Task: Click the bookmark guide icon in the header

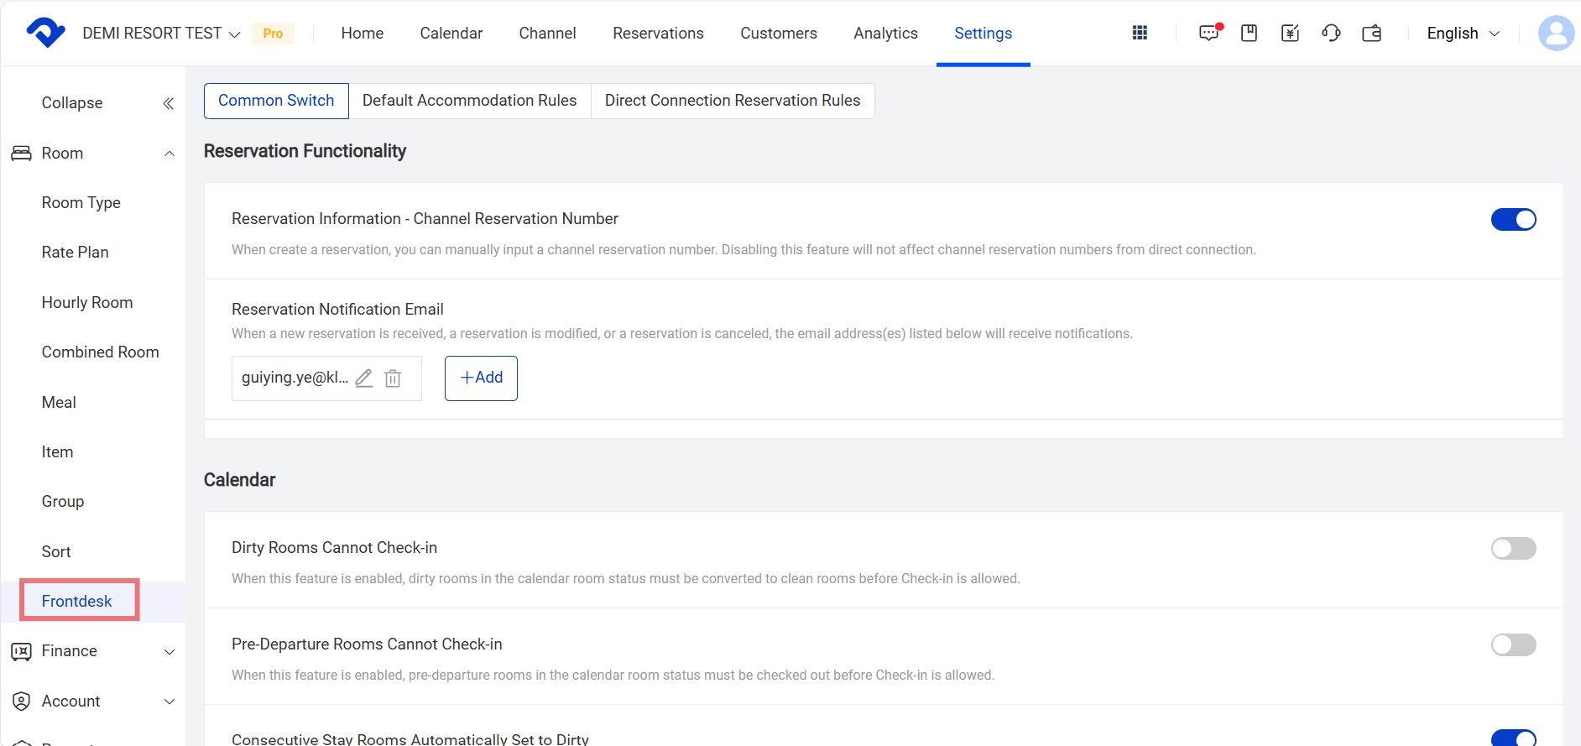Action: point(1249,33)
